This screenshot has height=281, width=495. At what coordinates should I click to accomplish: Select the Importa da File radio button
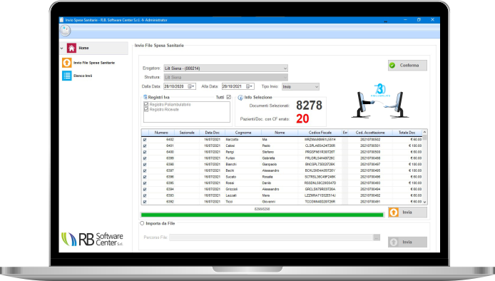(142, 223)
